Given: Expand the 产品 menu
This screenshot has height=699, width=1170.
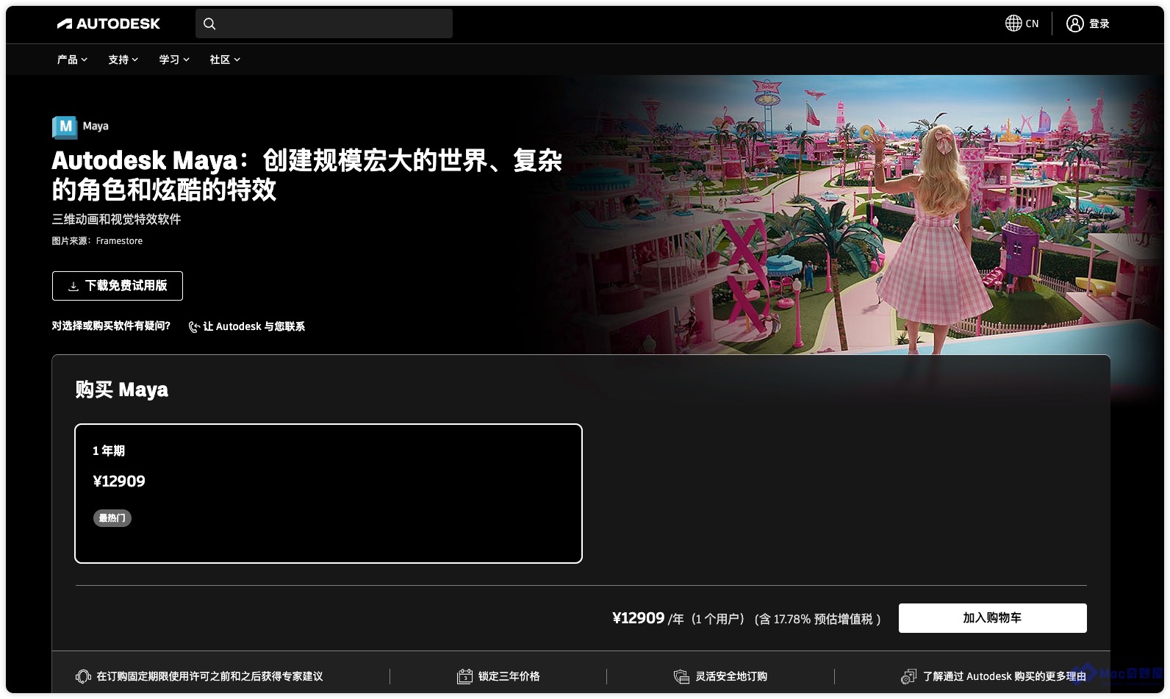Looking at the screenshot, I should point(72,60).
